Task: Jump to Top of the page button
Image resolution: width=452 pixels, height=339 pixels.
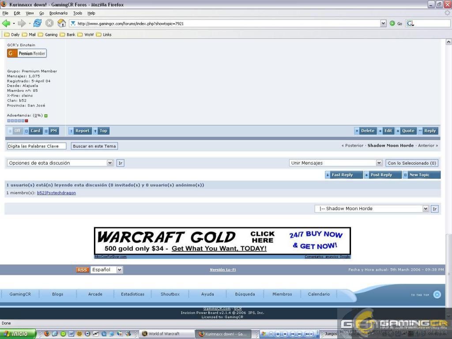Action: click(x=101, y=131)
